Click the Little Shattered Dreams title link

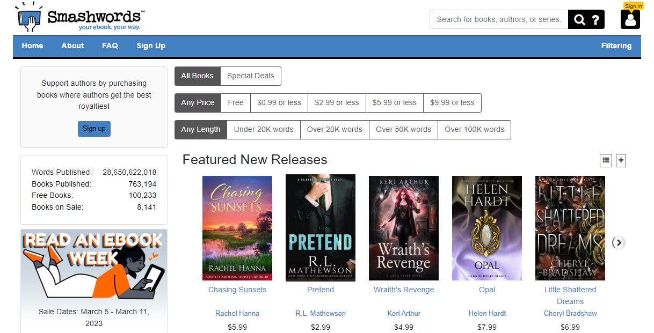(570, 295)
